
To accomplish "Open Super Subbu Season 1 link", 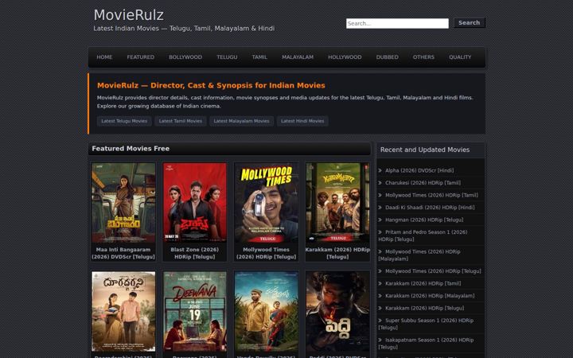I will (426, 324).
